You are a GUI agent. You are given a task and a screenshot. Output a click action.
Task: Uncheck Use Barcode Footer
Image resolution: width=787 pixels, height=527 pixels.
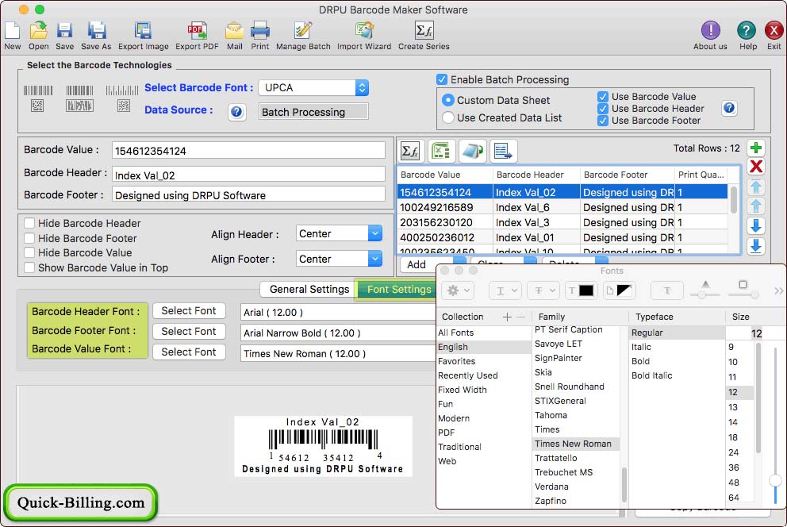603,121
